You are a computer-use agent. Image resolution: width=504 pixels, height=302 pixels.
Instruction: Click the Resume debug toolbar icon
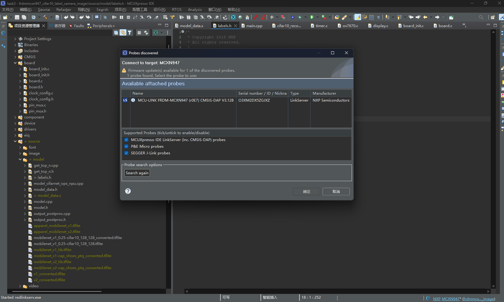pos(114,17)
